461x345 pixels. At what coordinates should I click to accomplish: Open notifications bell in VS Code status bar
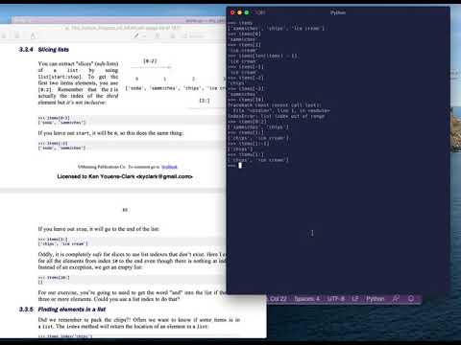pyautogui.click(x=411, y=299)
